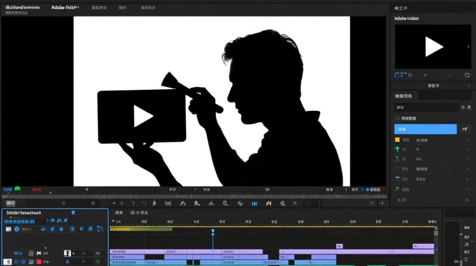Expand the right panel section header arrow below the preview
This screenshot has height=266, width=476.
pyautogui.click(x=469, y=86)
